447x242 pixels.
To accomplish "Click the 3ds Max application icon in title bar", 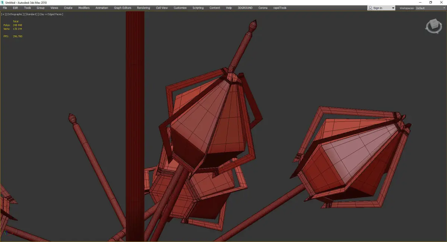I will tap(2, 3).
